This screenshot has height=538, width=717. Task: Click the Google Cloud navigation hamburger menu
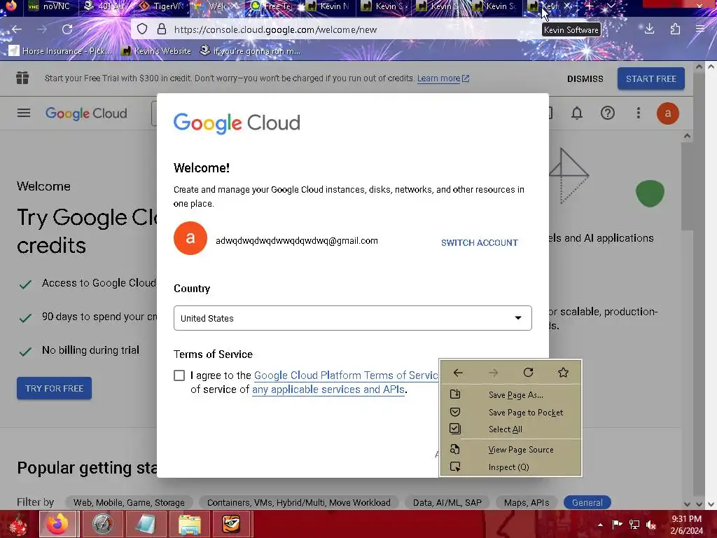coord(24,113)
